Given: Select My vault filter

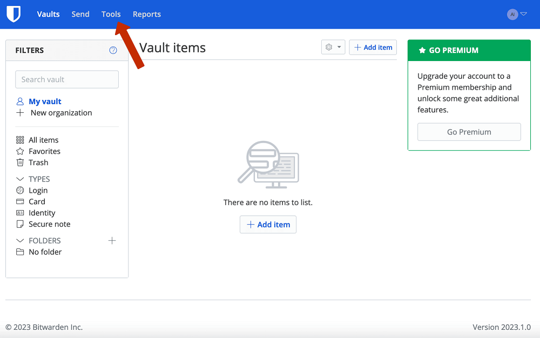Looking at the screenshot, I should click(45, 102).
